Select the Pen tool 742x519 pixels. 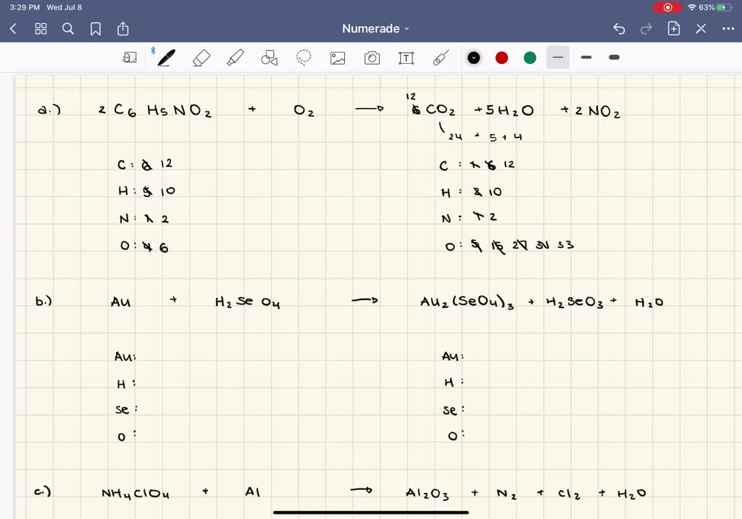[x=165, y=57]
